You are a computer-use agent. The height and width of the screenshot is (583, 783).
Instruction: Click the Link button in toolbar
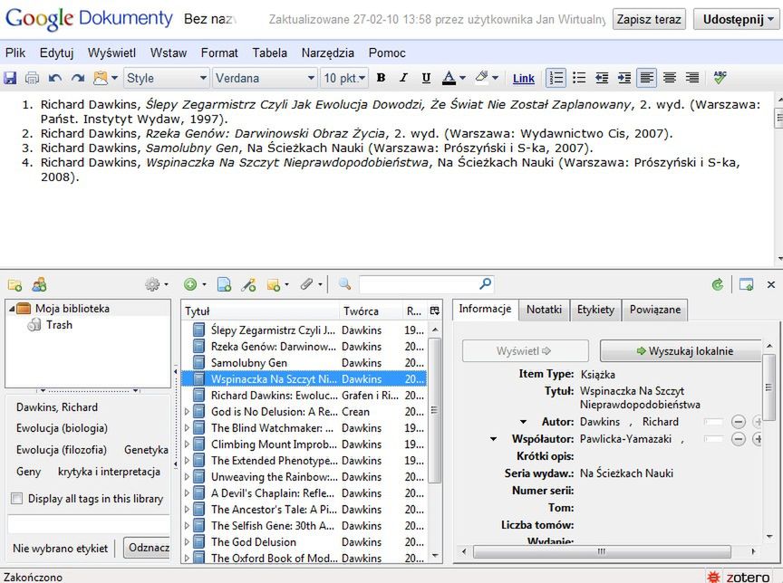click(x=523, y=78)
